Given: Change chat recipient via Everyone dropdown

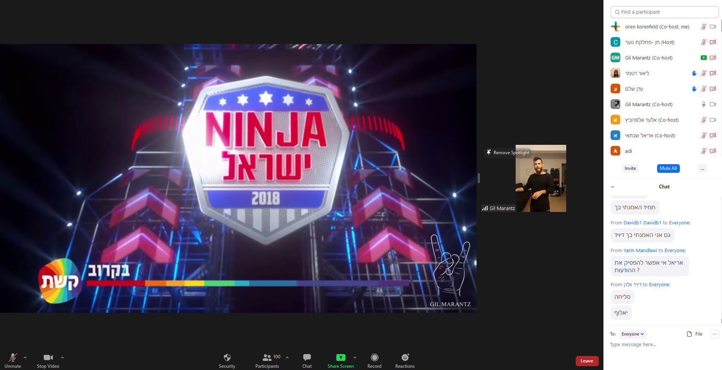Looking at the screenshot, I should click(632, 334).
